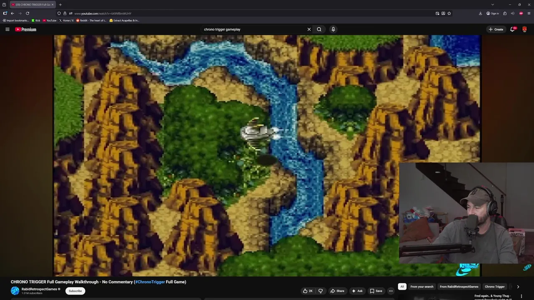534x300 pixels.
Task: Start voice search with the microphone
Action: (333, 29)
